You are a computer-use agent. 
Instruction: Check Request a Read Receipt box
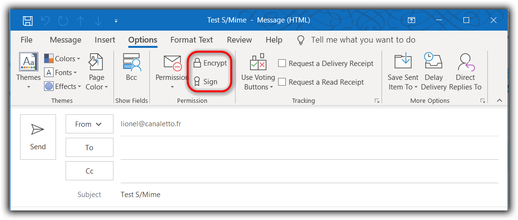(x=282, y=82)
